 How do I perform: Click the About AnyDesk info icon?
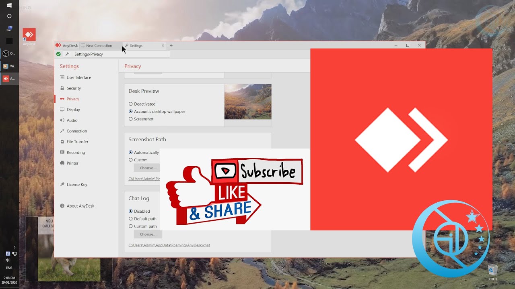click(x=62, y=206)
